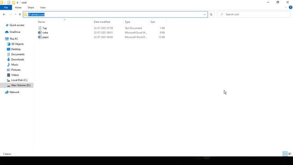This screenshot has height=165, width=293.
Task: Click the OneDrive cloud icon
Action: 7,32
